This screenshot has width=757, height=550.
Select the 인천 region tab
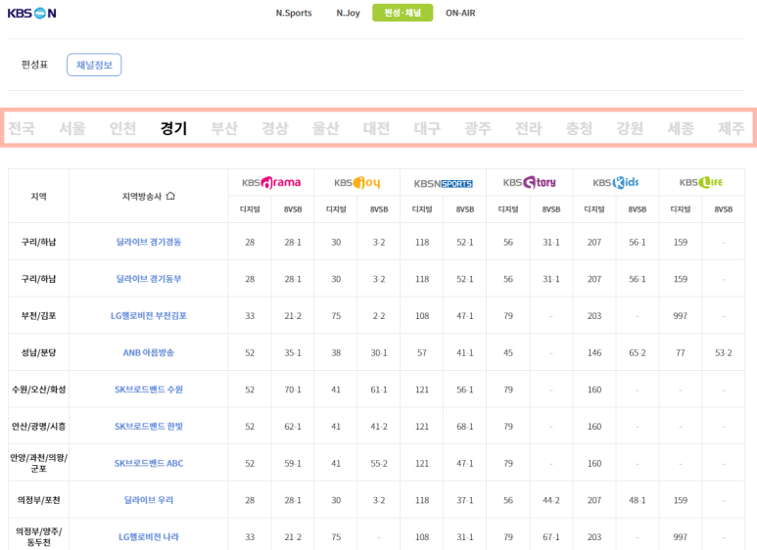(122, 128)
